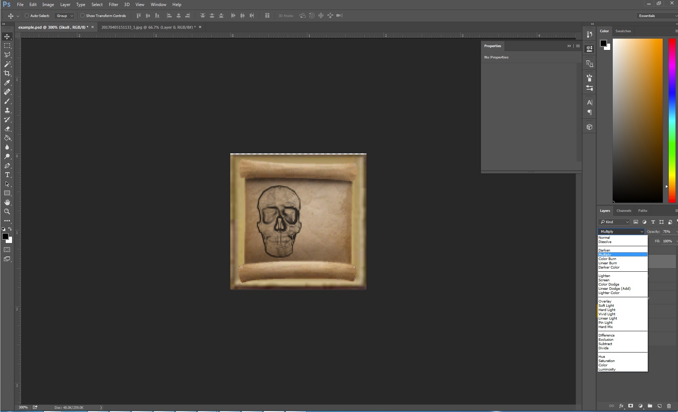Select the Clone Stamp tool
The width and height of the screenshot is (678, 412).
click(7, 110)
